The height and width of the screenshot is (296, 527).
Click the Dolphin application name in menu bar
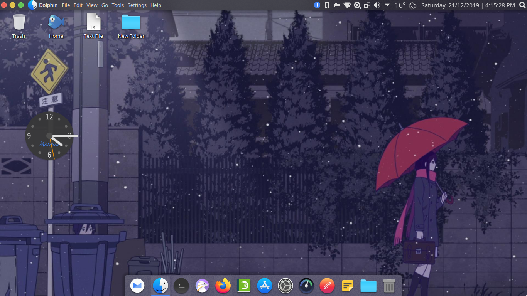pos(48,5)
